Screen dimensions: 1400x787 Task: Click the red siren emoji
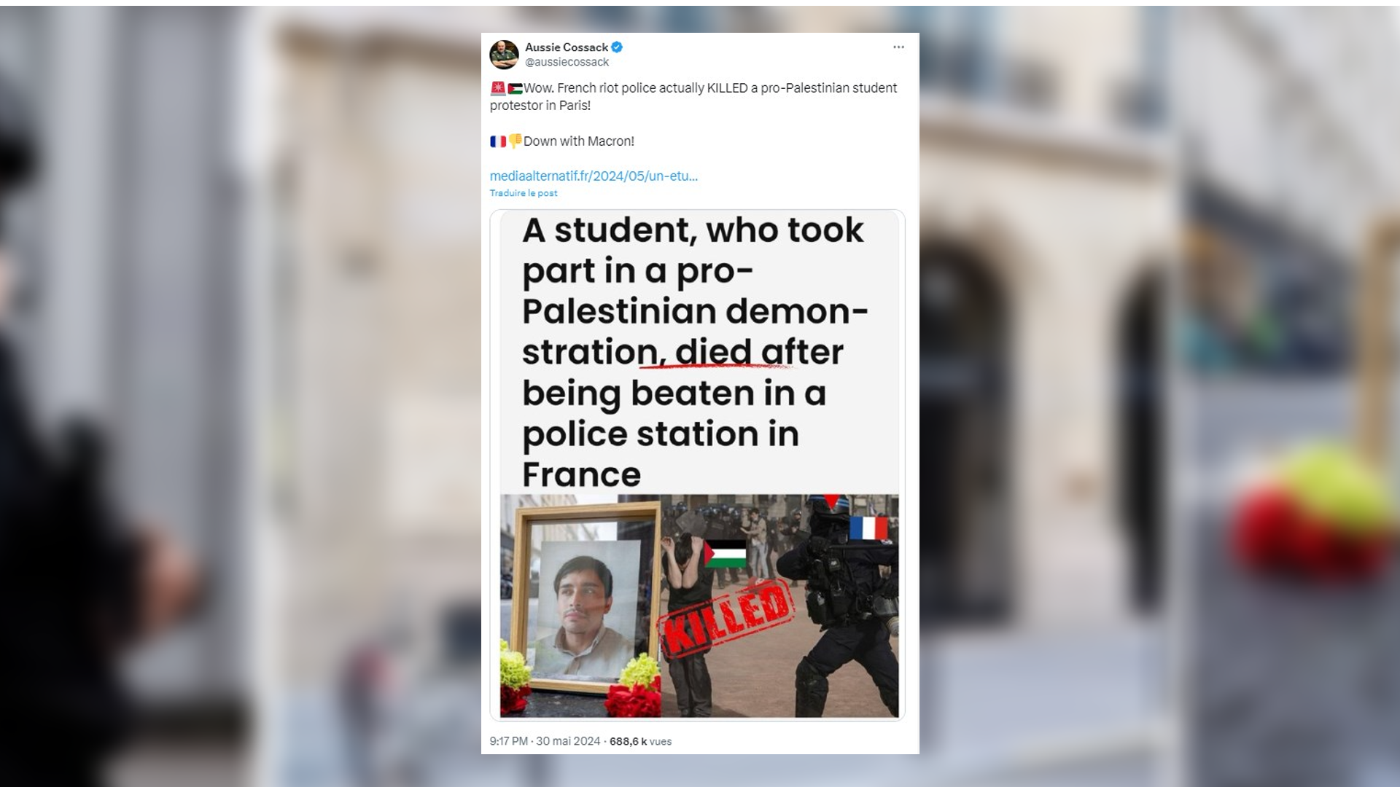click(x=498, y=88)
